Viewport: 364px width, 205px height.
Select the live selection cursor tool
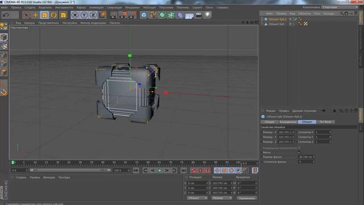[26, 15]
